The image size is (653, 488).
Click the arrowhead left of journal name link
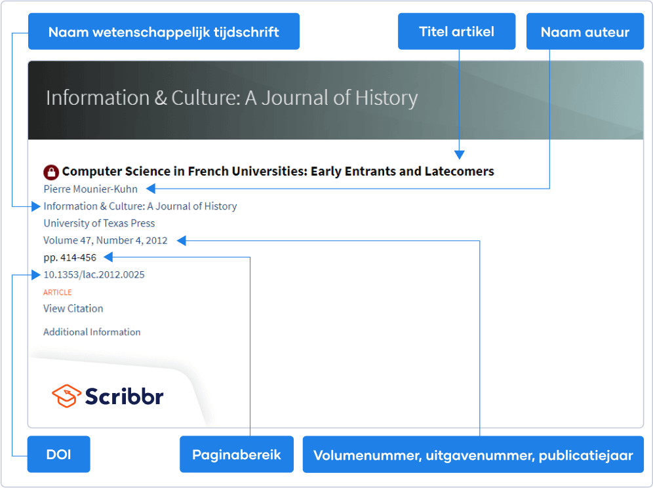pyautogui.click(x=36, y=206)
